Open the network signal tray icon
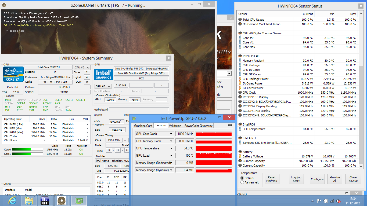The width and height of the screenshot is (367, 206). 332,201
